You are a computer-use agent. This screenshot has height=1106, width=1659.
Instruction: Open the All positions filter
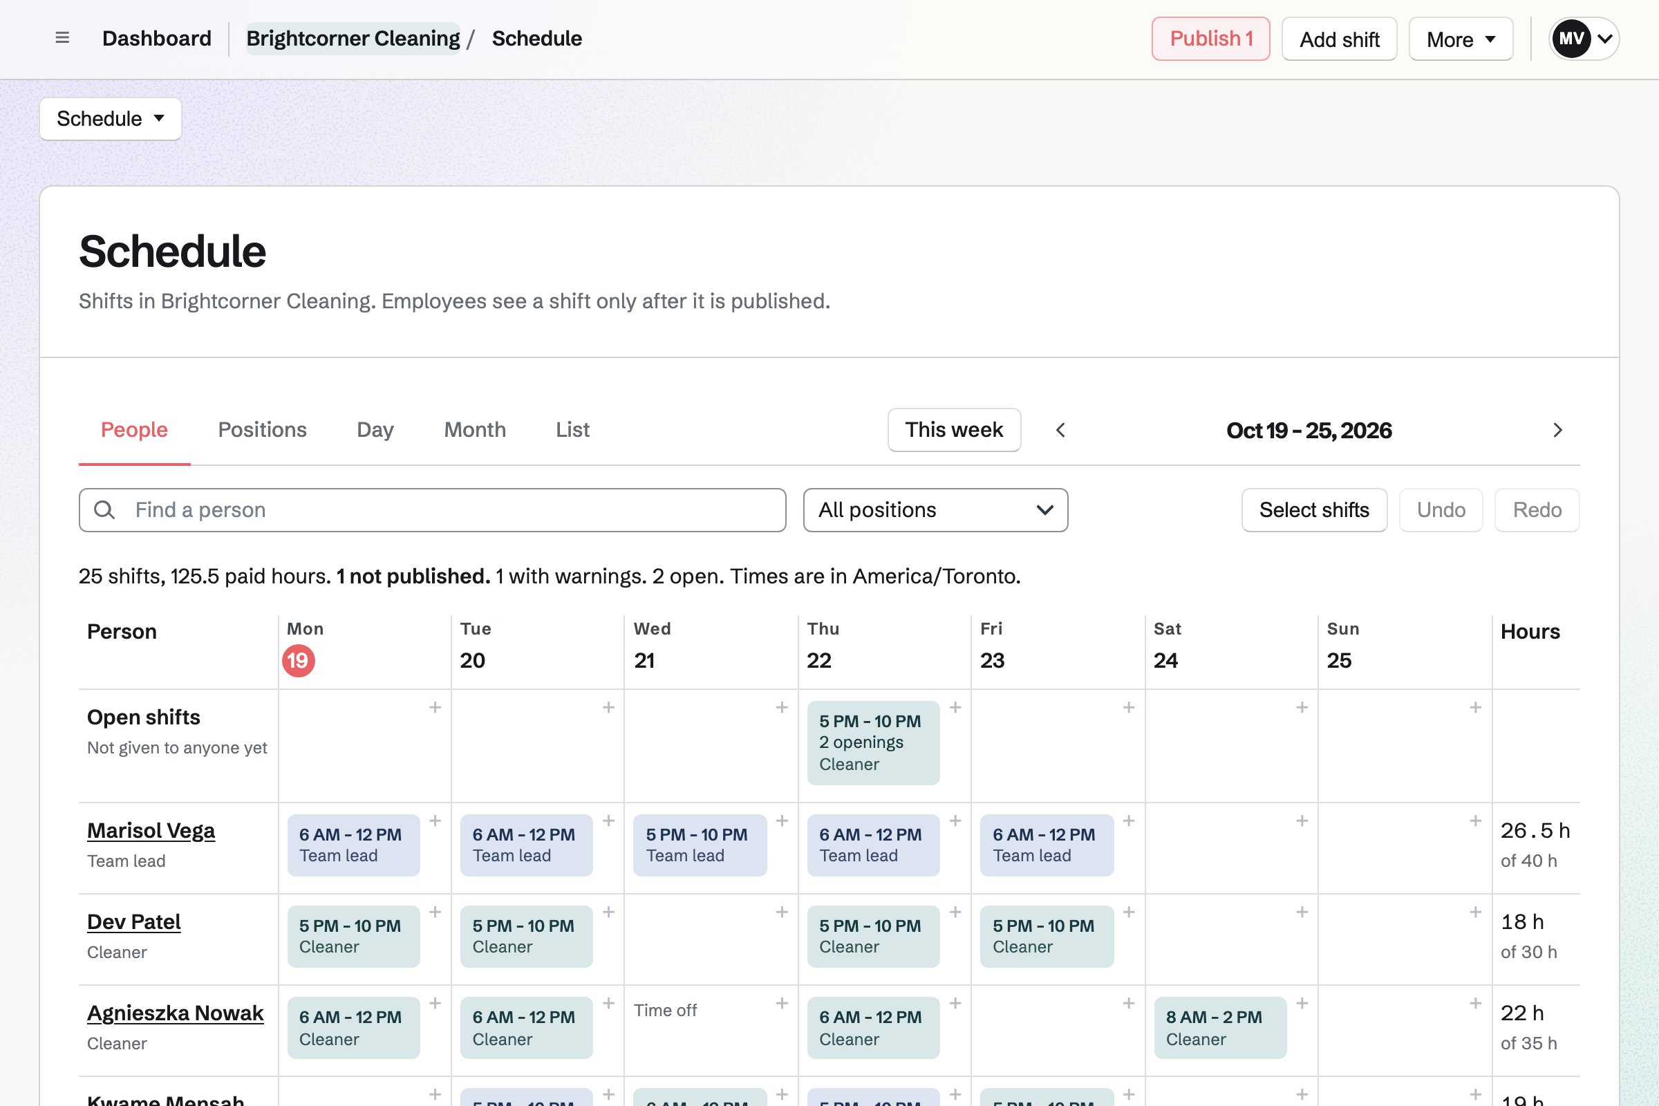click(935, 510)
